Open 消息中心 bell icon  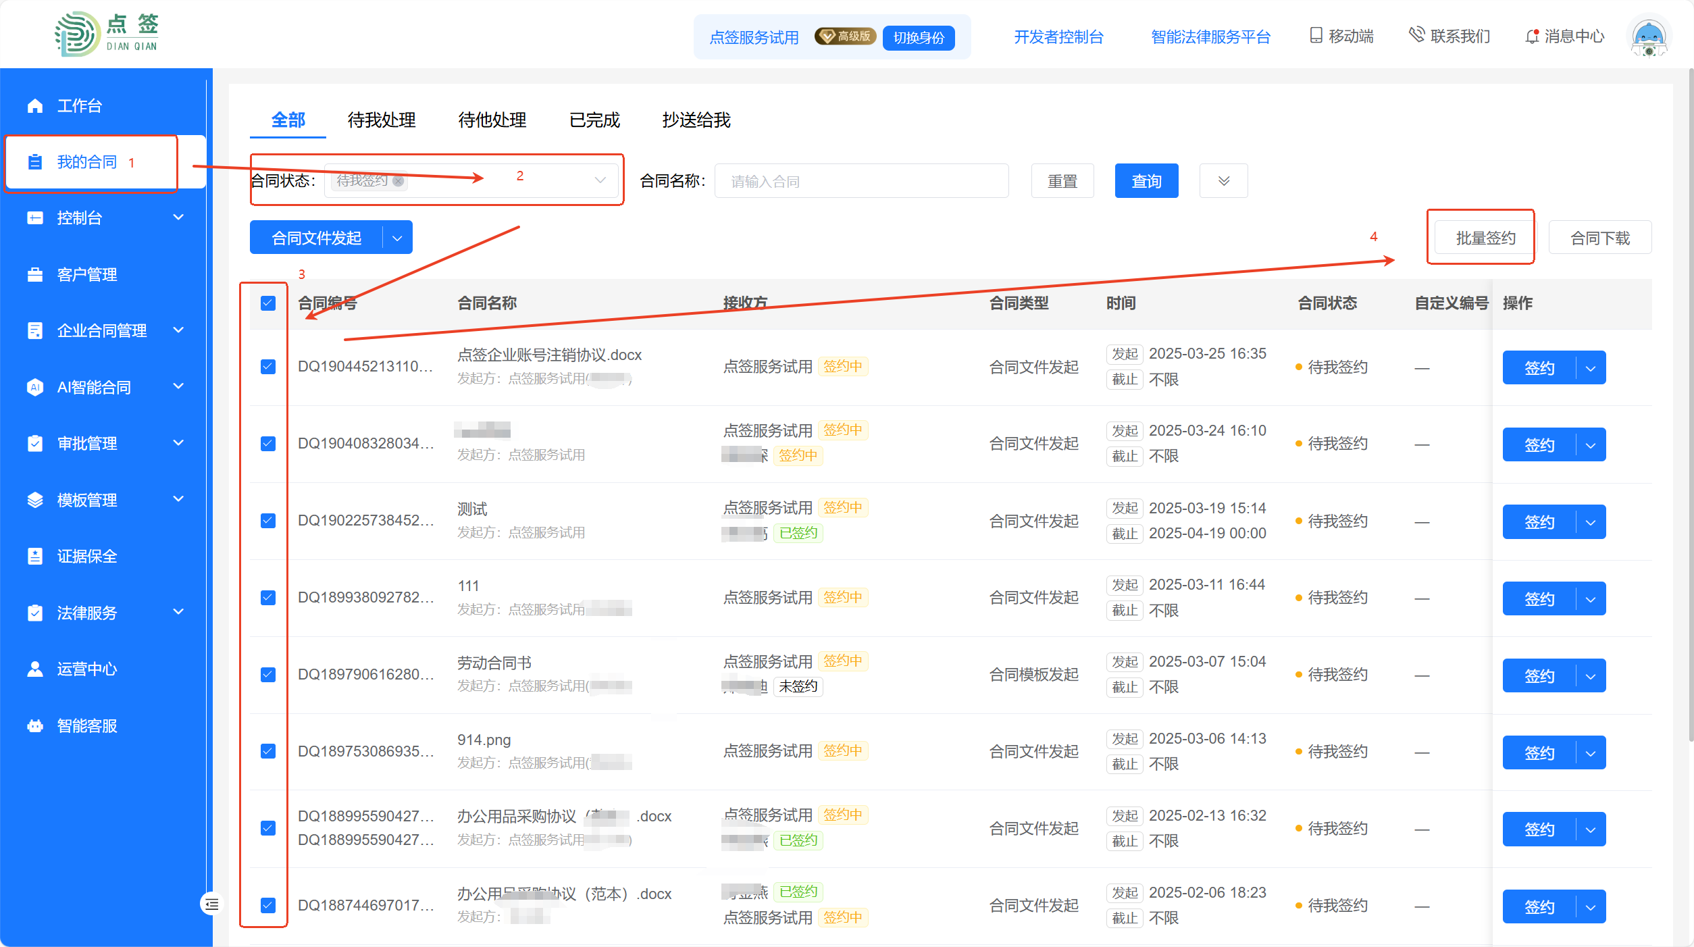click(1532, 36)
